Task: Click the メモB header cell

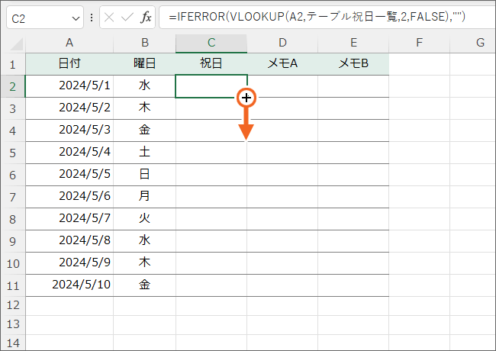Action: pos(353,64)
